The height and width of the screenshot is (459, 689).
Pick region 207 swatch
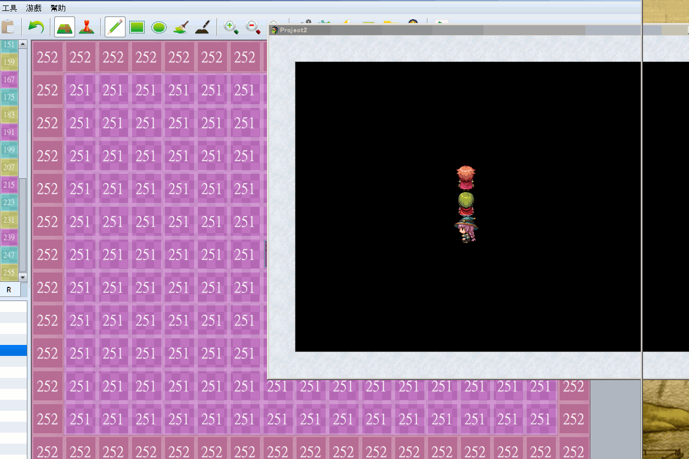9,167
